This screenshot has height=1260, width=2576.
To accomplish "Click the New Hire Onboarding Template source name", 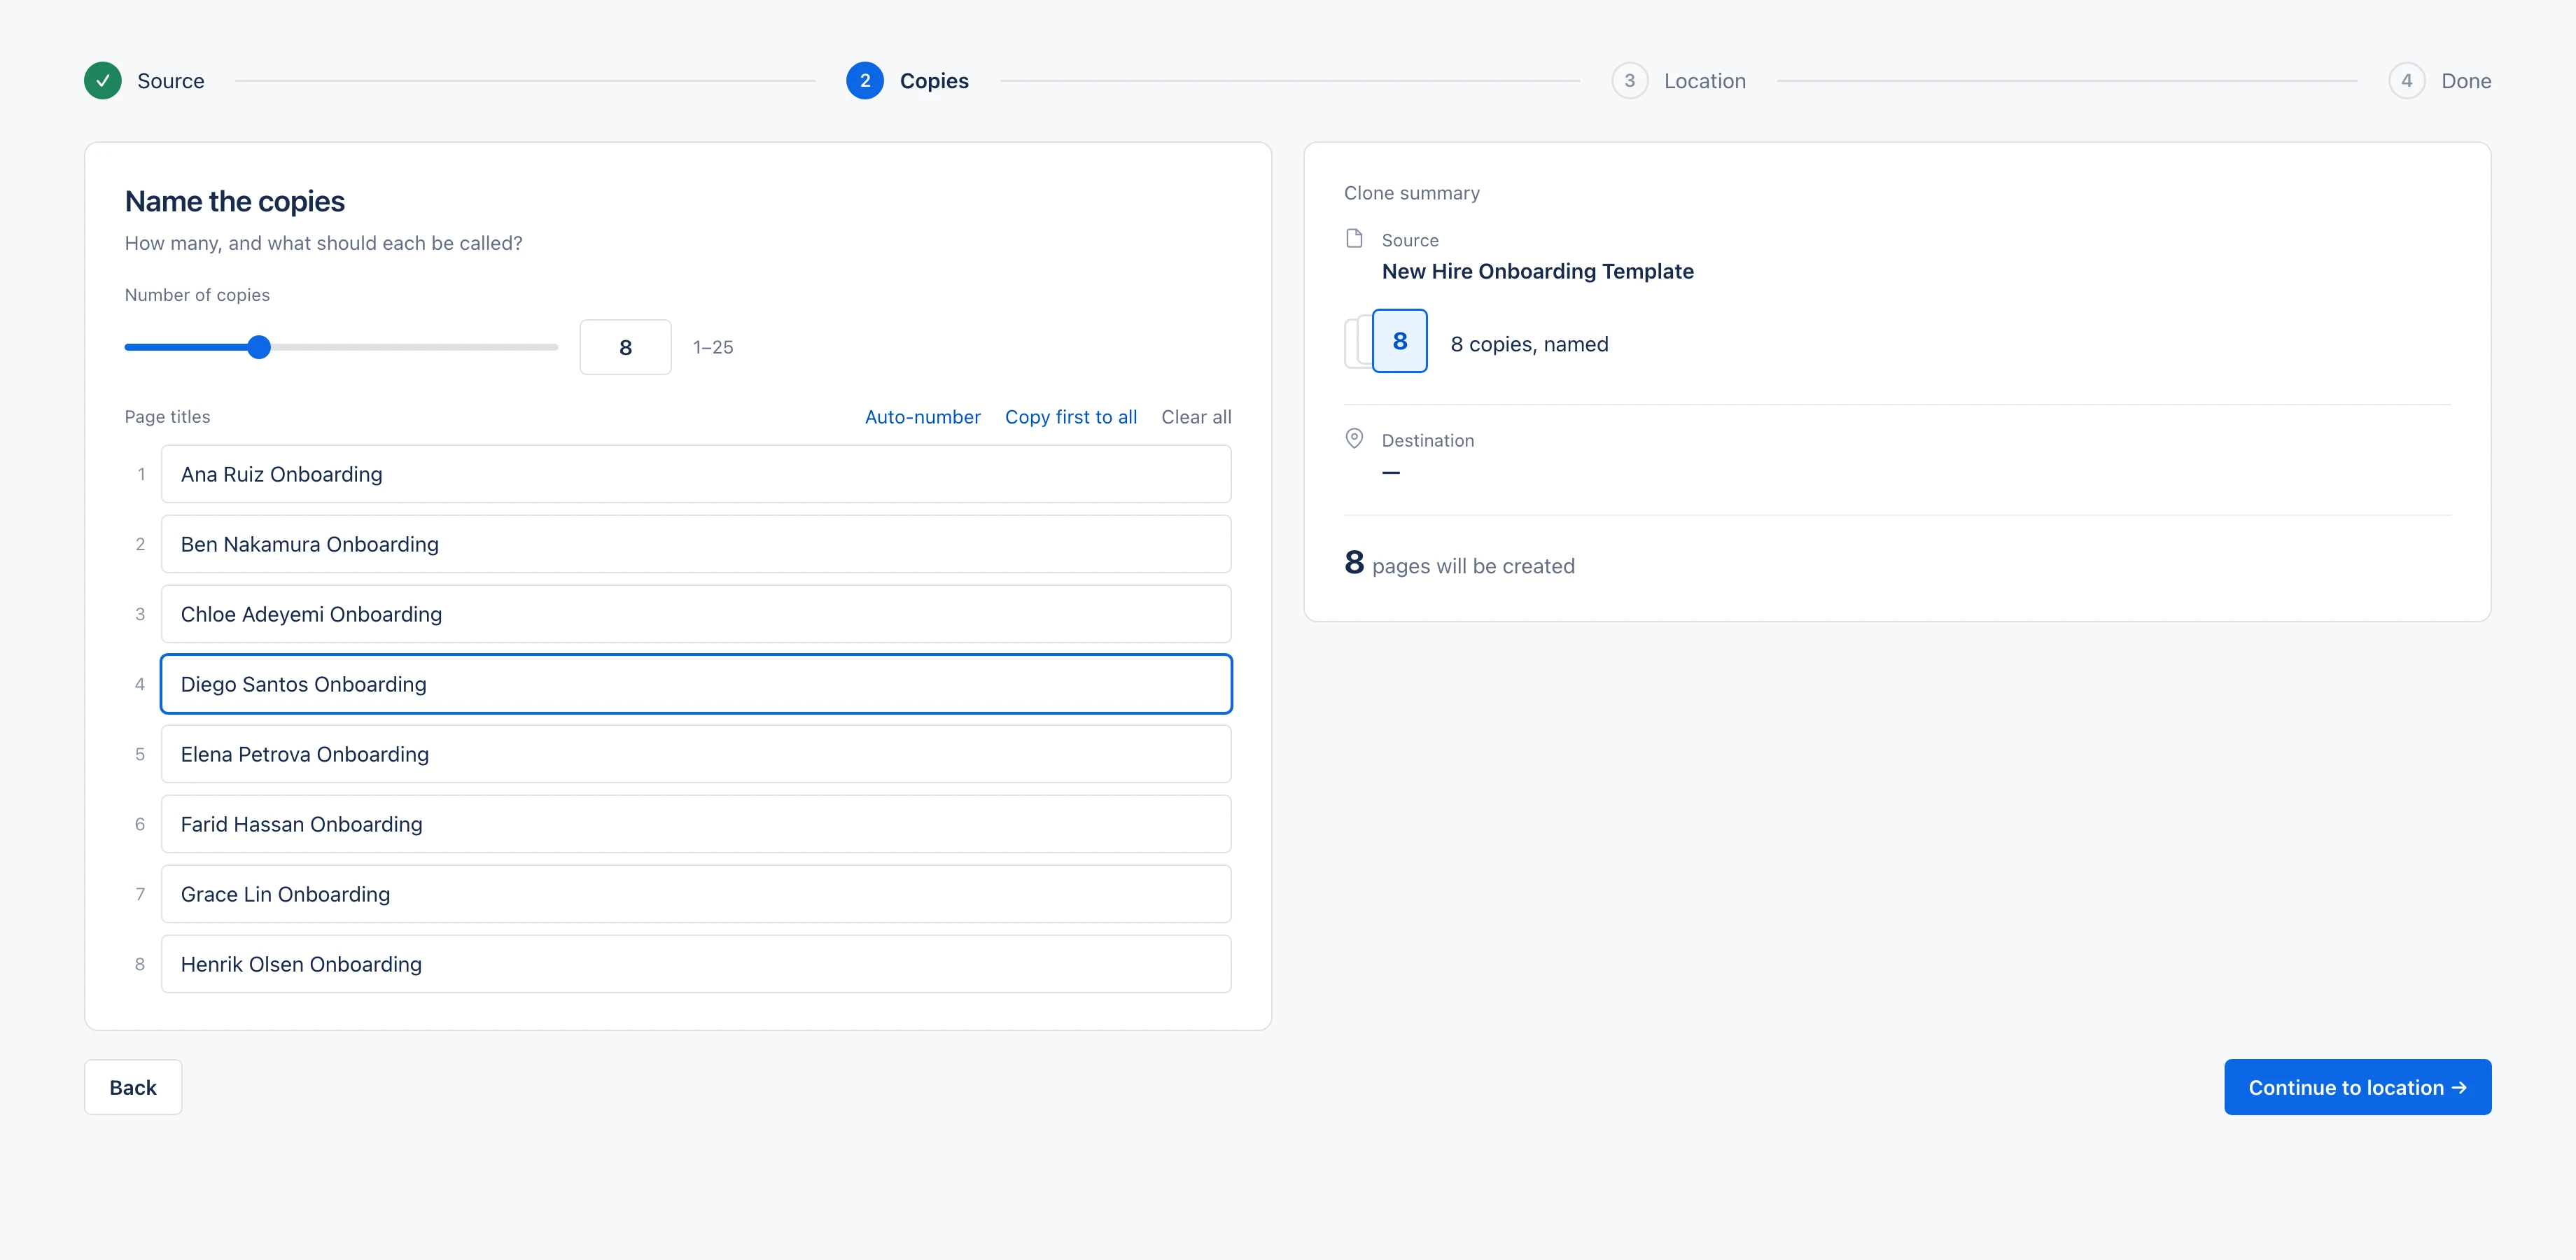I will pyautogui.click(x=1537, y=271).
